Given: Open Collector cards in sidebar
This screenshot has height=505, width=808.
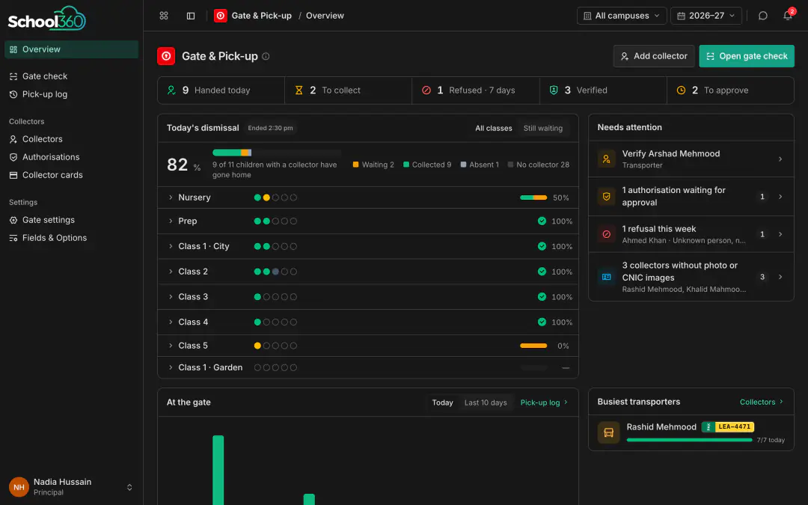Looking at the screenshot, I should pos(71,175).
